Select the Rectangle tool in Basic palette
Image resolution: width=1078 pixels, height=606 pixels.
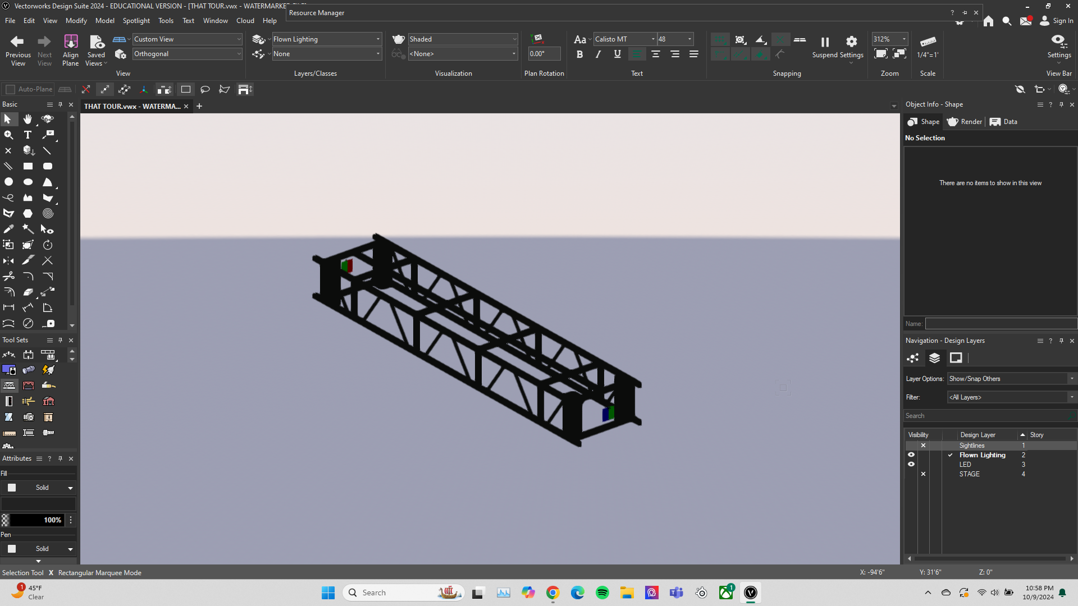(28, 167)
